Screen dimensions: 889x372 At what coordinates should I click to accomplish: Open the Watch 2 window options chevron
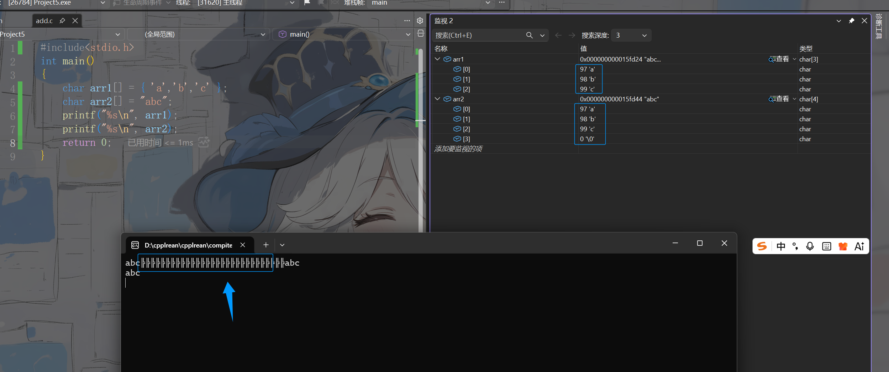click(839, 21)
